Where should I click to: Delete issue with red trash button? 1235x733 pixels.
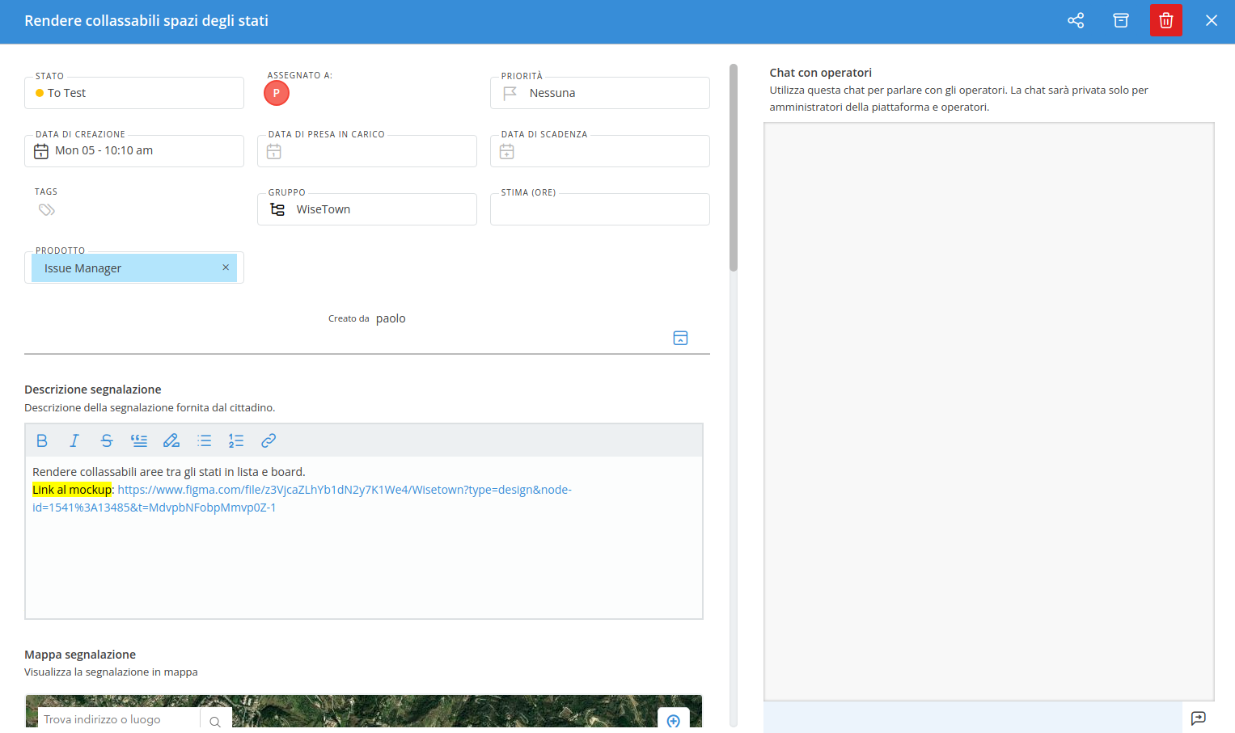click(x=1165, y=20)
